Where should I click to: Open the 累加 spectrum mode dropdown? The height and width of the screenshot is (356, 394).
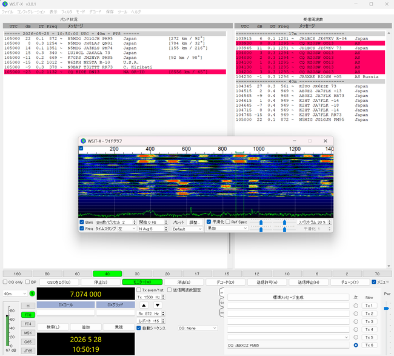227,228
